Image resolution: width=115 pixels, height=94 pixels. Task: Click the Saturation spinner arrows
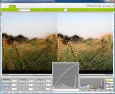tap(33, 89)
